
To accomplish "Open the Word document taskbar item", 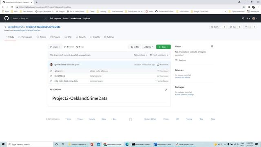I will (x=163, y=144).
